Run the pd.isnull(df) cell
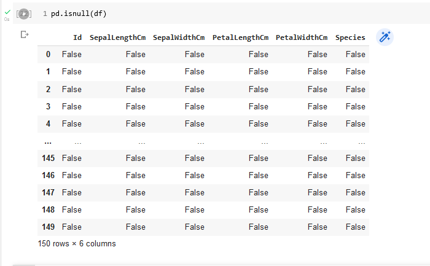430x266 pixels. (x=23, y=14)
